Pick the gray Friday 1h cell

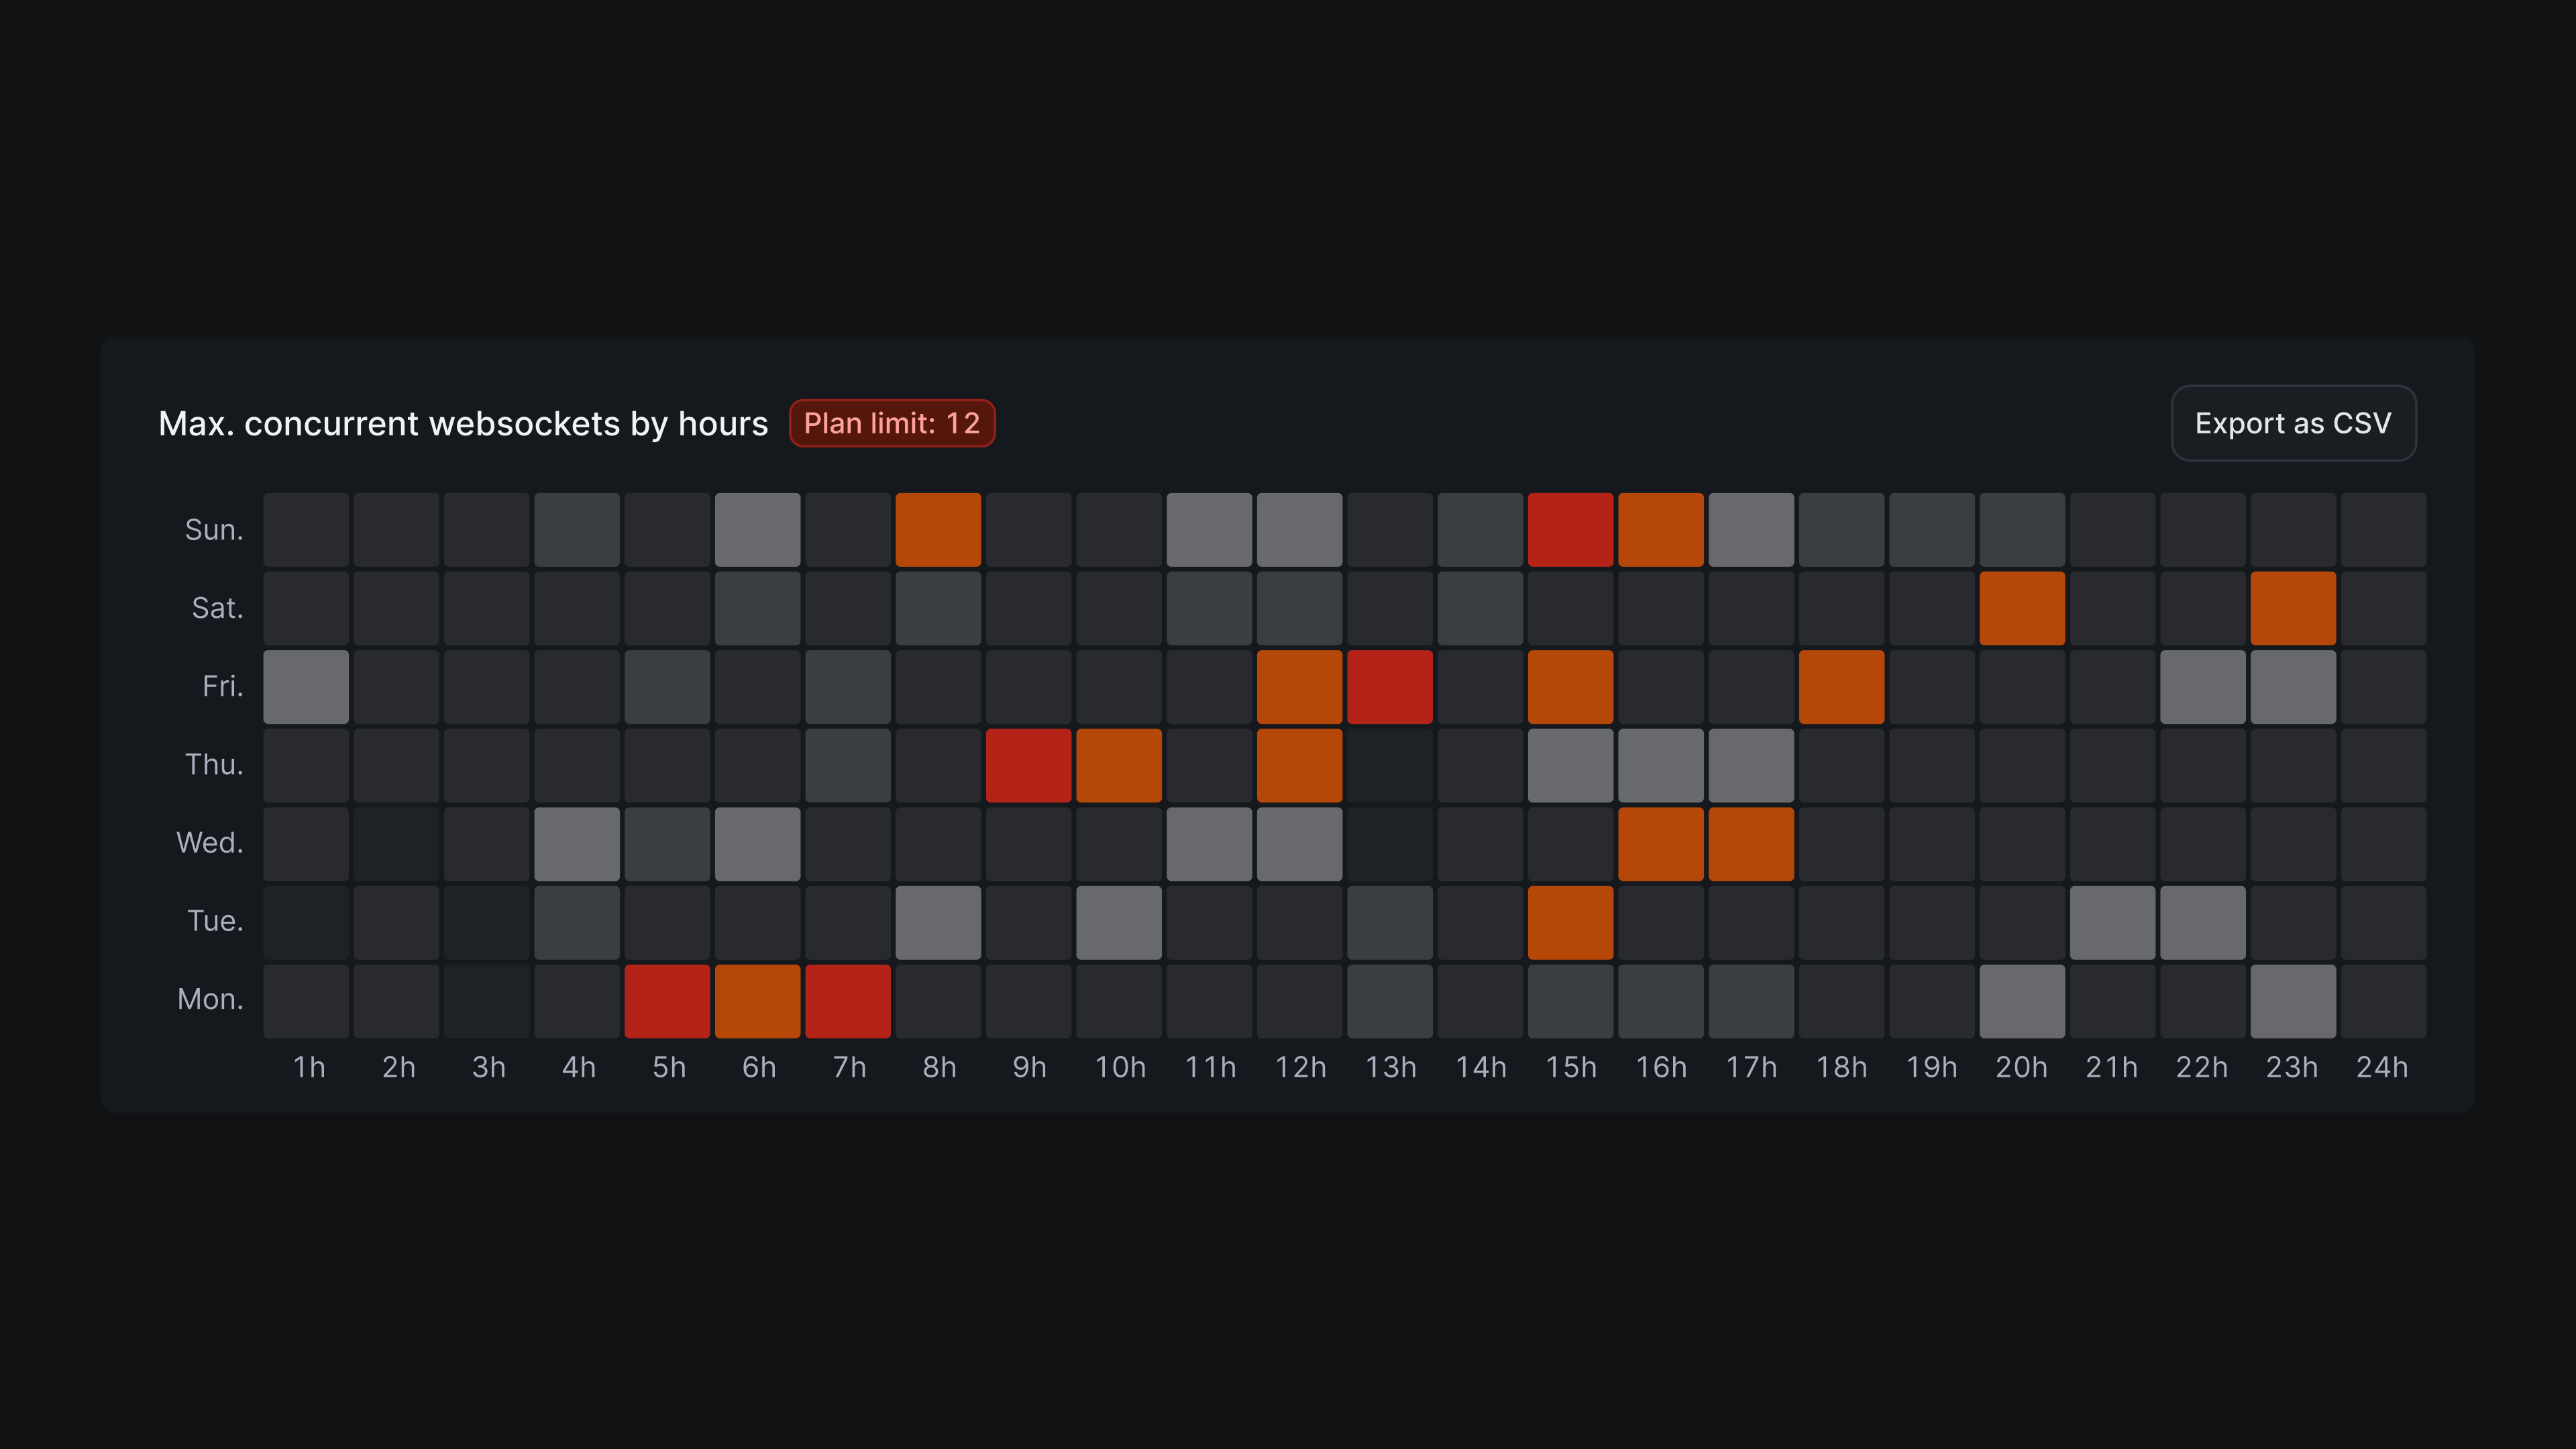tap(306, 687)
